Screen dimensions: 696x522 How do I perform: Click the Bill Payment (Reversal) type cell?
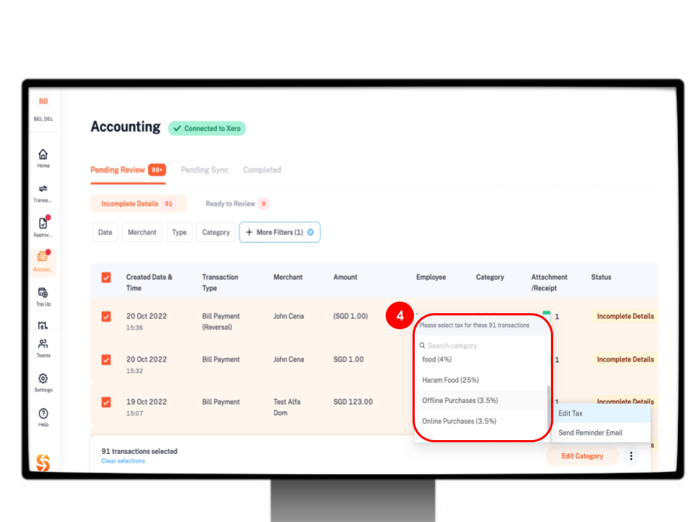pyautogui.click(x=220, y=321)
